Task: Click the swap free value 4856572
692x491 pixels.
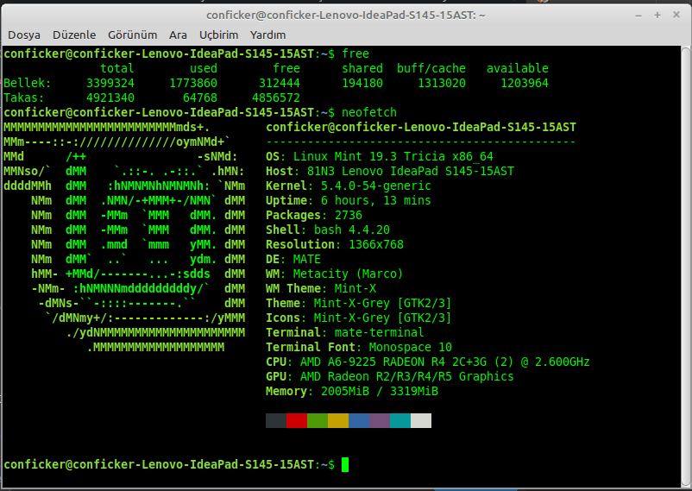Action: [276, 98]
